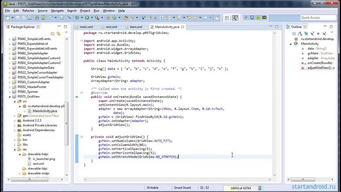Collapse adjustGridView method fold marker

(x=82, y=137)
